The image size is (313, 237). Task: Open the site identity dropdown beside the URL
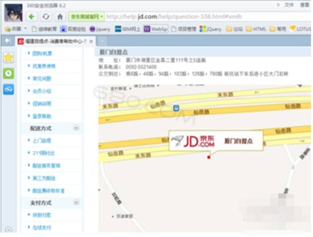click(x=86, y=17)
